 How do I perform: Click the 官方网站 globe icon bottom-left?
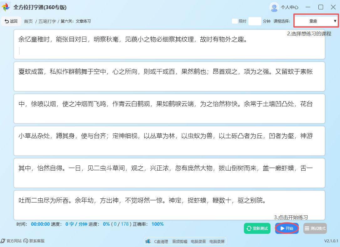(x=3, y=241)
